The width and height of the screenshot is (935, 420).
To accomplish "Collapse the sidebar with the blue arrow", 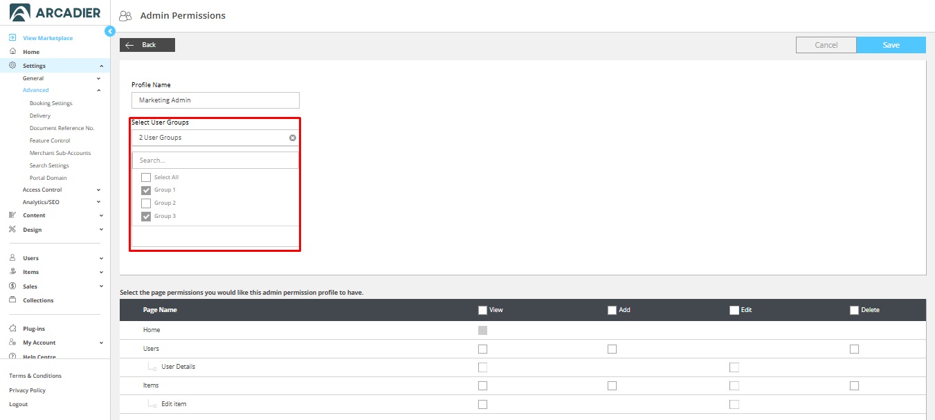I will [109, 31].
